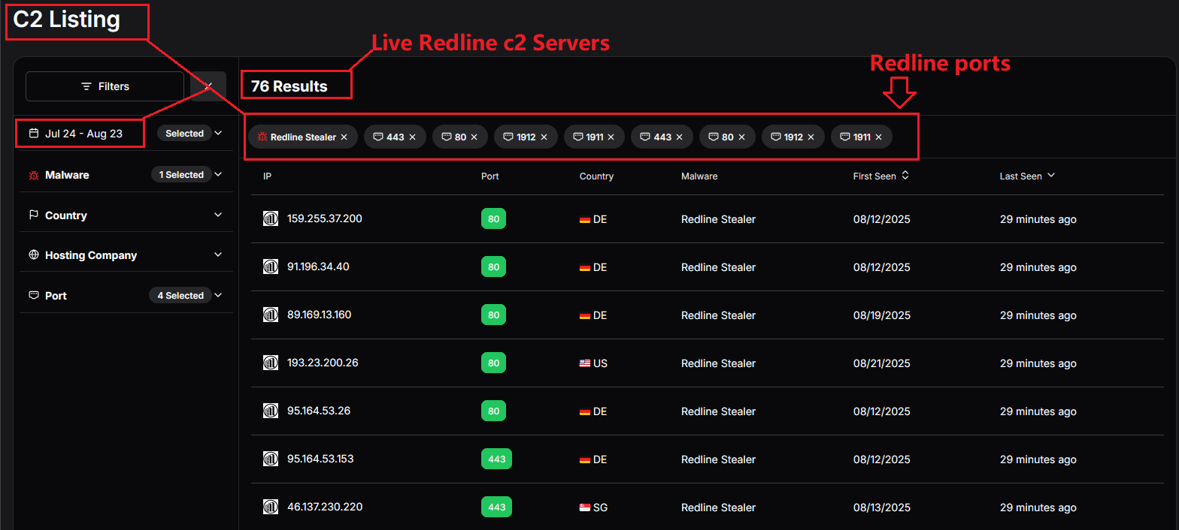Click the German flag in the 89.169.13.160 row
The width and height of the screenshot is (1179, 530).
[x=585, y=316]
